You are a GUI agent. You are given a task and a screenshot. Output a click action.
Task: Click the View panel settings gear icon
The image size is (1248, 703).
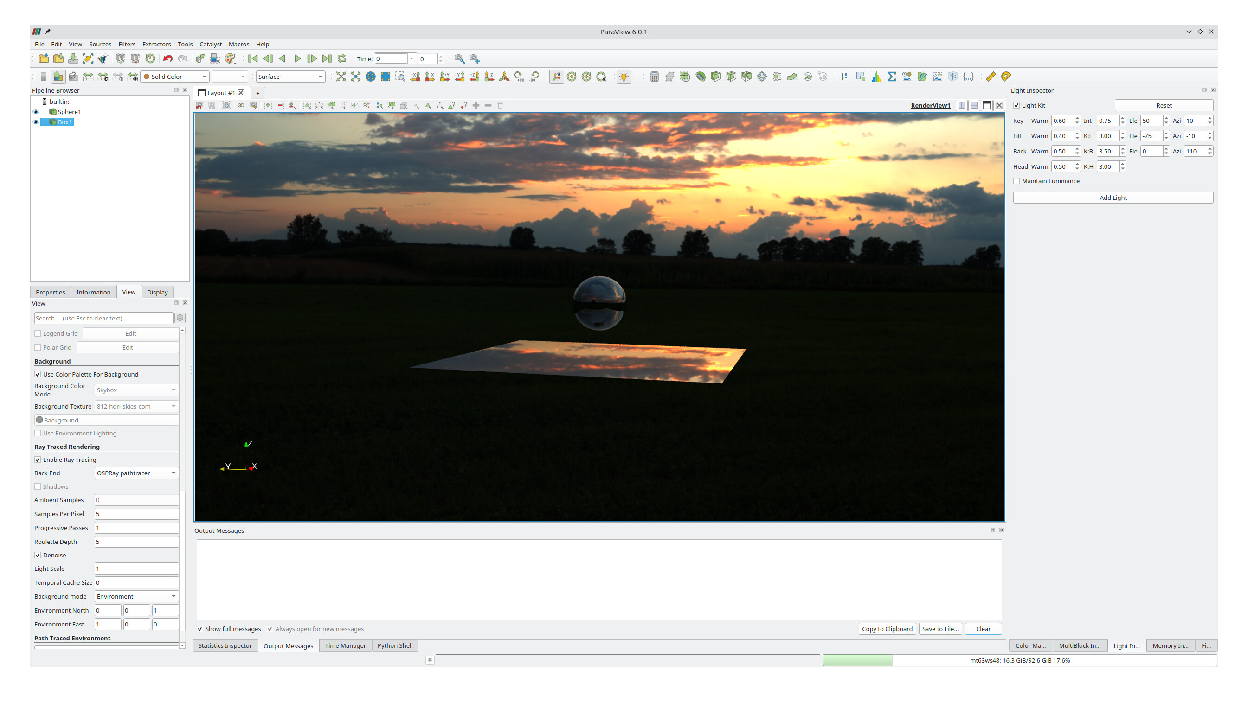[180, 318]
